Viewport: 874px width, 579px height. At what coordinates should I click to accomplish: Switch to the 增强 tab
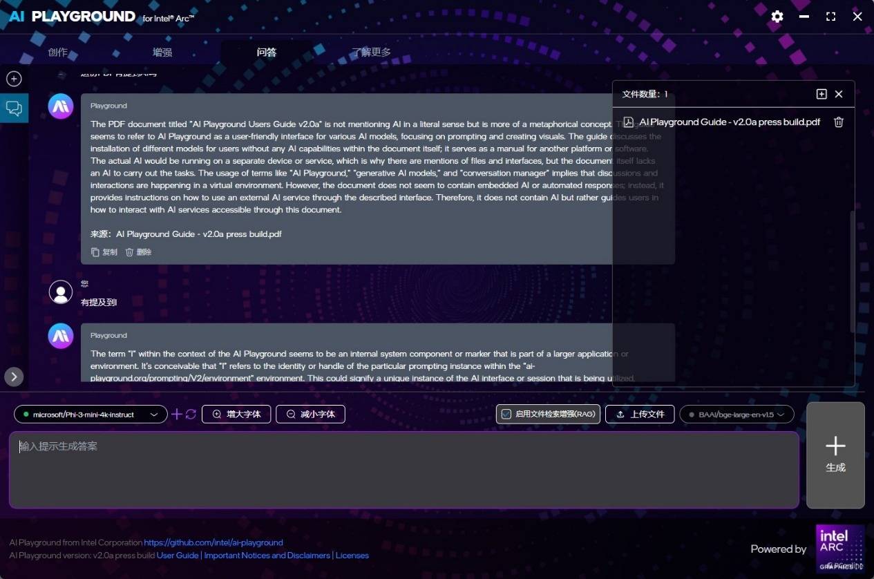point(162,52)
